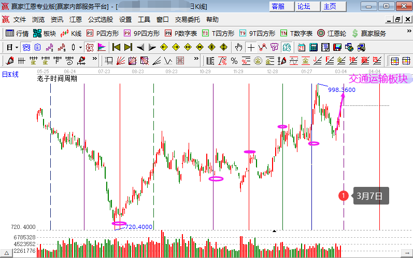Jump to first bar button
The width and height of the screenshot is (413, 258).
[116, 47]
